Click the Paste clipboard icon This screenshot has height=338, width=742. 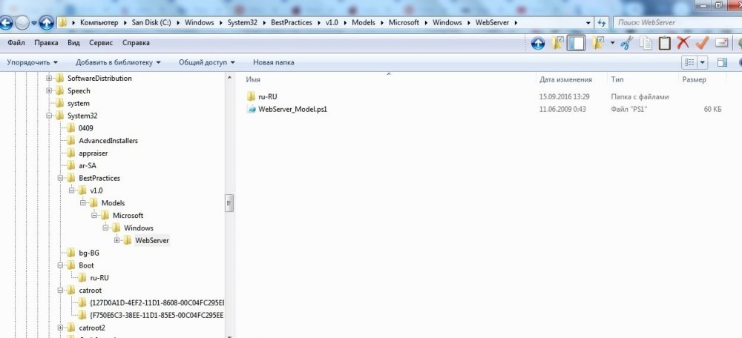(664, 43)
